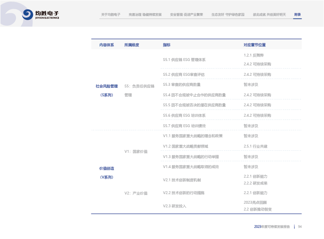Click the 1.2.1 反舞弊 chapter reference
324x239 pixels.
[x=254, y=55]
